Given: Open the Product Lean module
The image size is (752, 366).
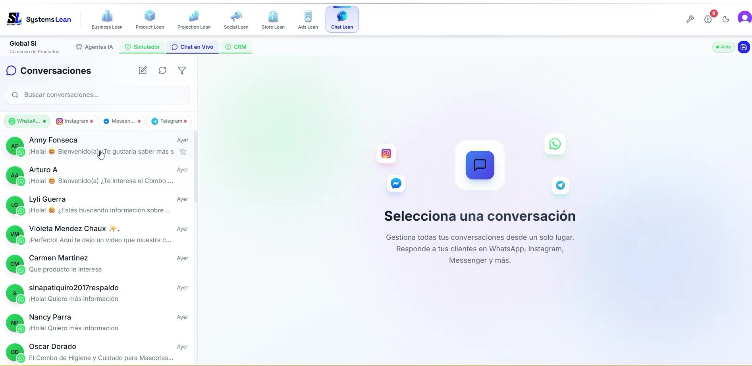Looking at the screenshot, I should pyautogui.click(x=150, y=19).
